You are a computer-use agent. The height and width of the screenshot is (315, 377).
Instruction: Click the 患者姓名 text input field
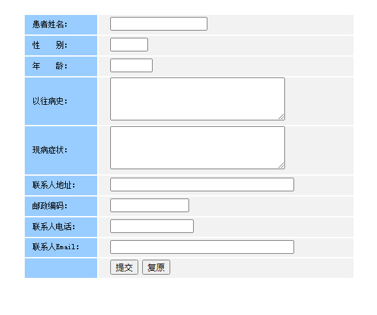tap(158, 23)
